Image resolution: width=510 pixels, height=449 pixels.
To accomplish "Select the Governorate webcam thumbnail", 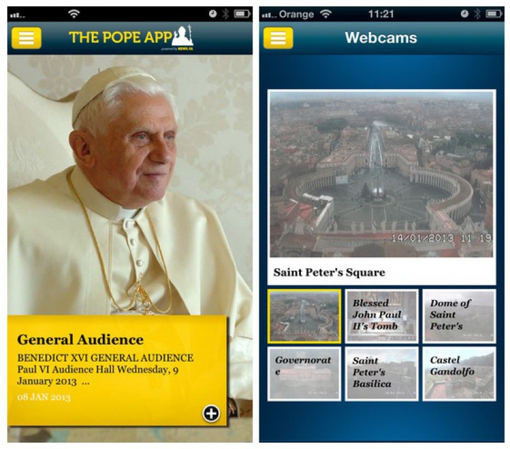I will [304, 374].
